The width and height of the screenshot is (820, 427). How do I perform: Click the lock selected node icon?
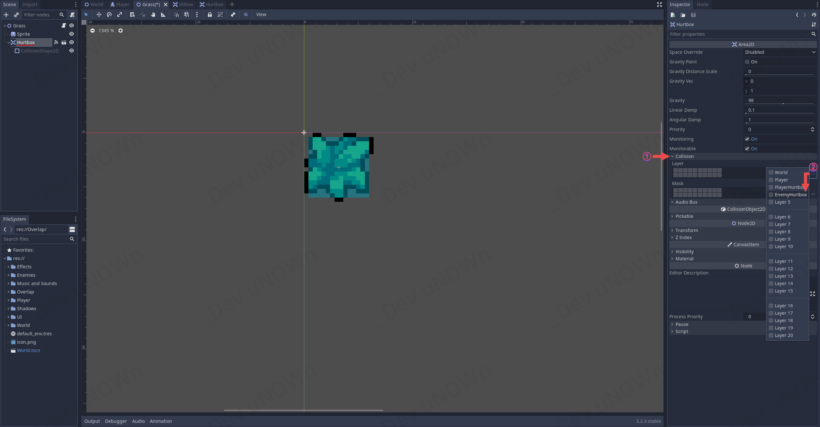pyautogui.click(x=210, y=14)
